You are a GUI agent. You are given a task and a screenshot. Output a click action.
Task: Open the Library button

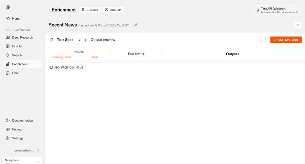(x=90, y=10)
